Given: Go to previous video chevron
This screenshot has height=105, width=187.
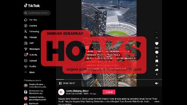Looking at the screenshot, I should [x=157, y=32].
